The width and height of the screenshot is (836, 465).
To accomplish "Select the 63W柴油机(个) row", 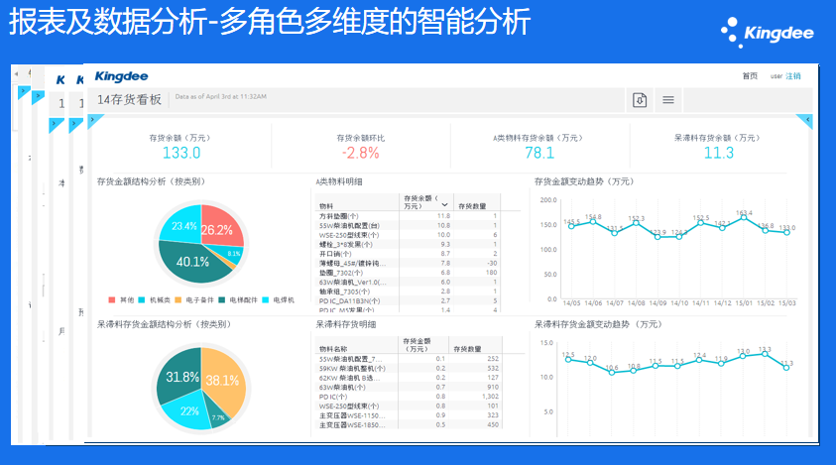I will click(408, 387).
